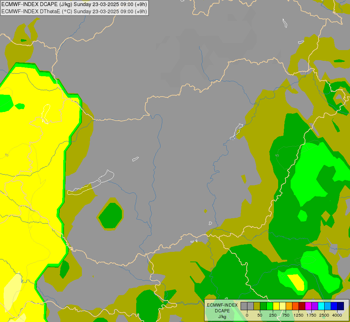Select the magenta legend swatch
Viewport: 350px width, 322px height.
tap(308, 306)
